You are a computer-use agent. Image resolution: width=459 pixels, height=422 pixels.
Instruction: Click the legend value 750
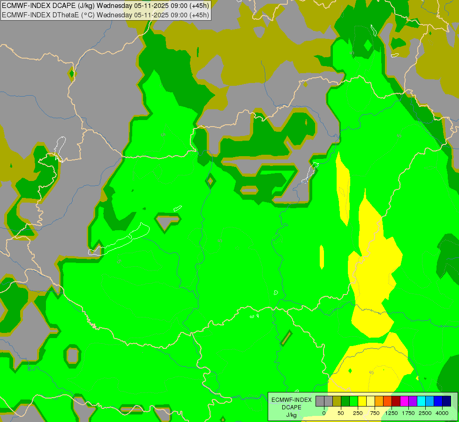(x=375, y=413)
